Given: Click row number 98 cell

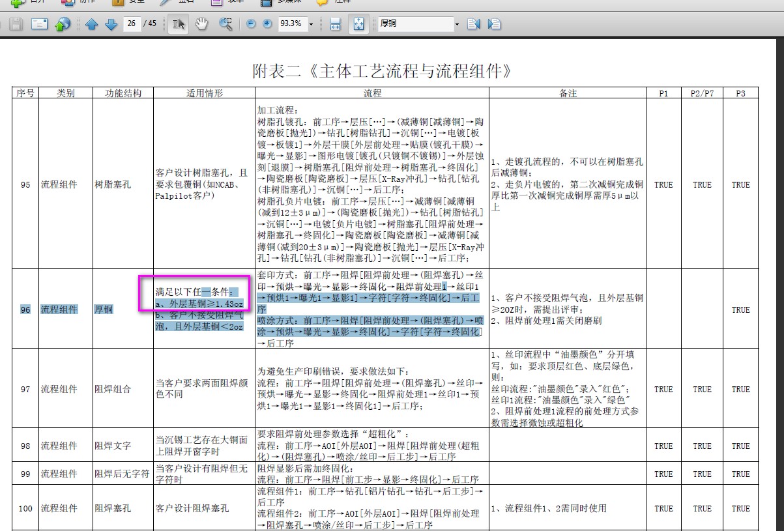Looking at the screenshot, I should (25, 446).
